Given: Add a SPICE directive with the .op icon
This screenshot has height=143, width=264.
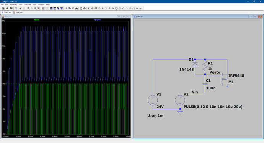Looking at the screenshot, I should tap(140, 8).
